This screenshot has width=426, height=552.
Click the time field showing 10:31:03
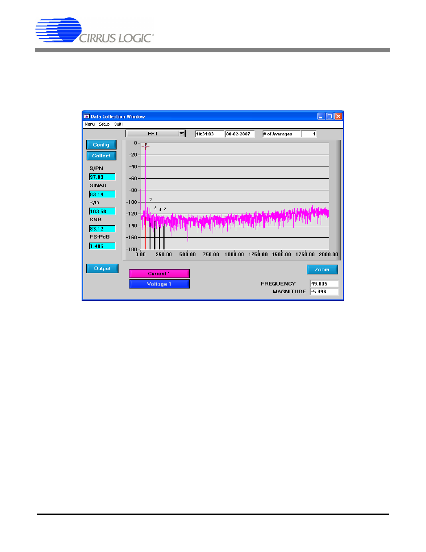[x=209, y=134]
